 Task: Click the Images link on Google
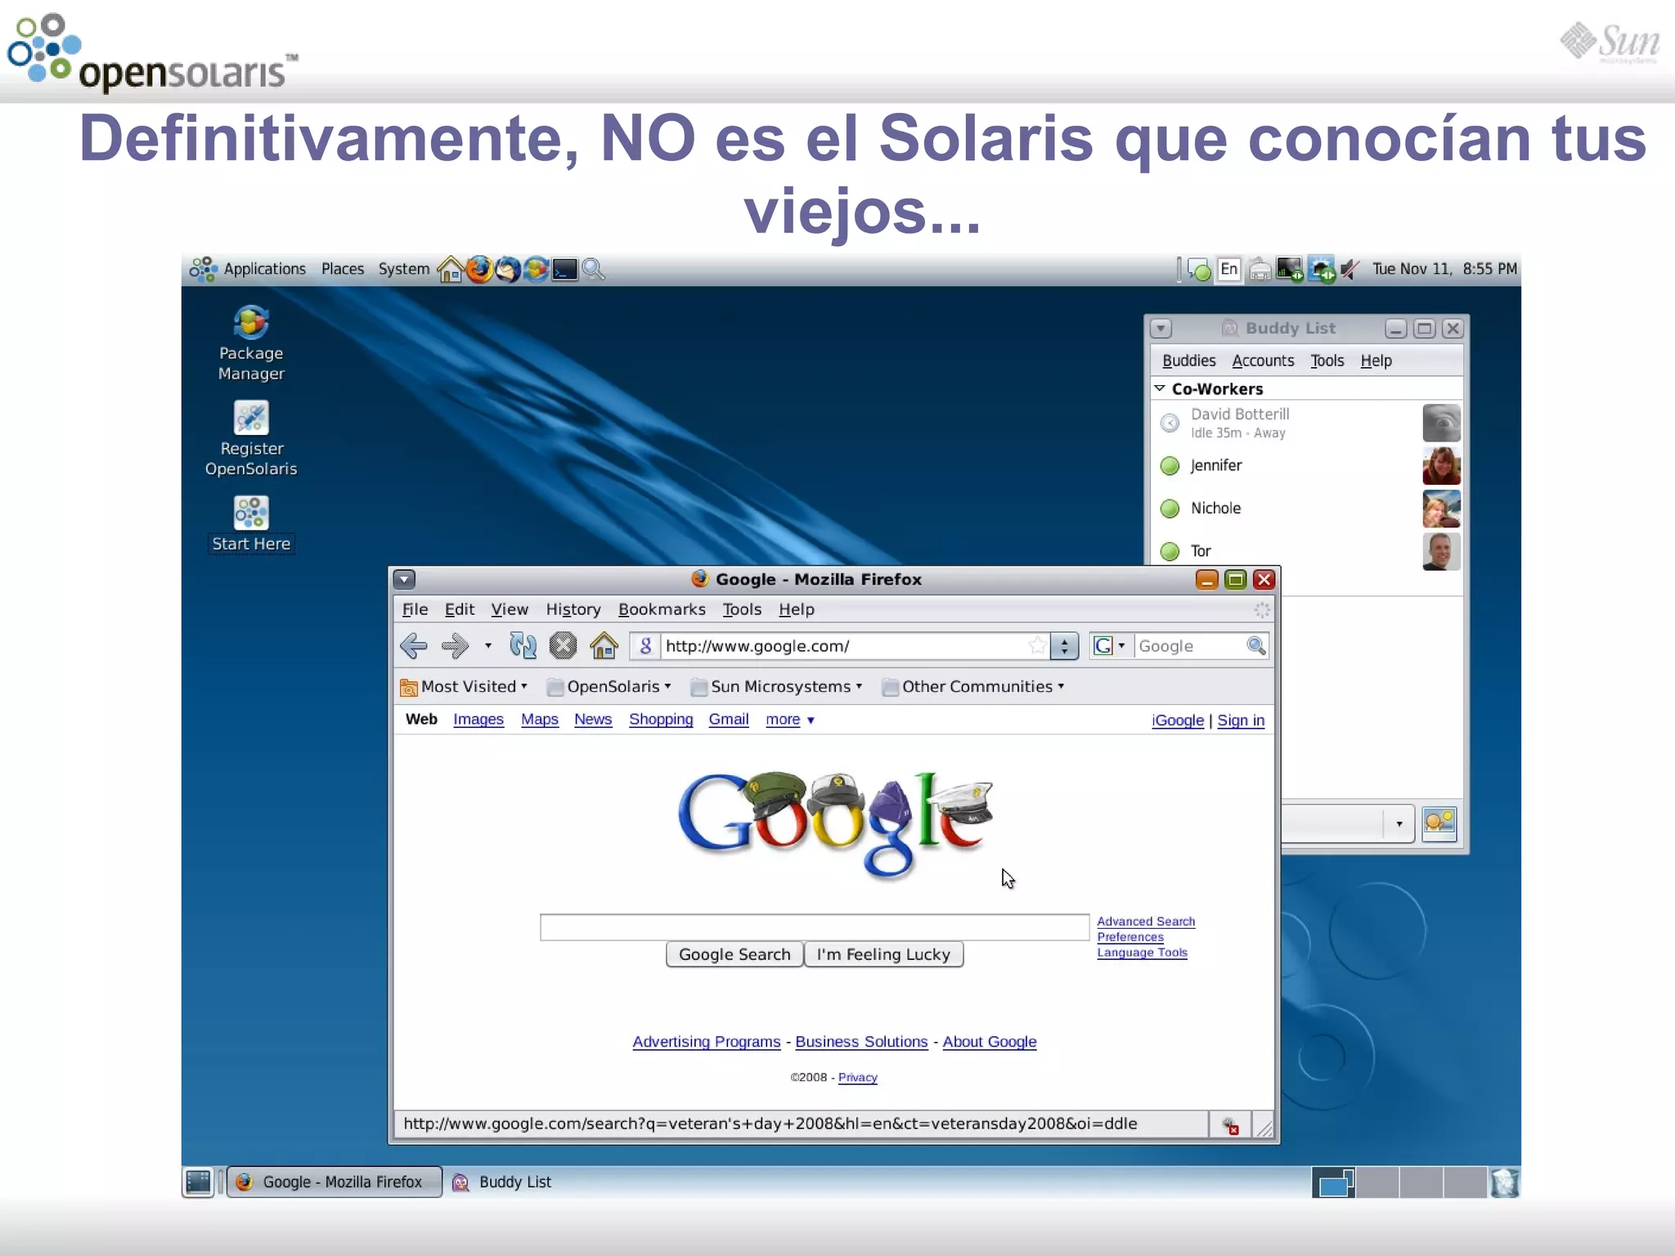coord(478,720)
